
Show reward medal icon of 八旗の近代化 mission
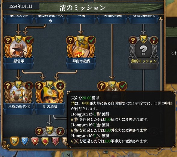pos(29,86)
